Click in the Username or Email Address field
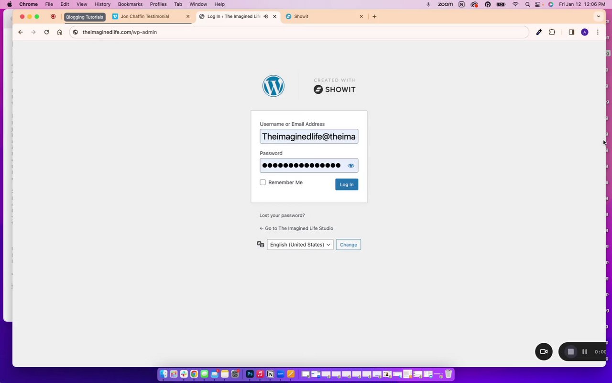 [309, 136]
